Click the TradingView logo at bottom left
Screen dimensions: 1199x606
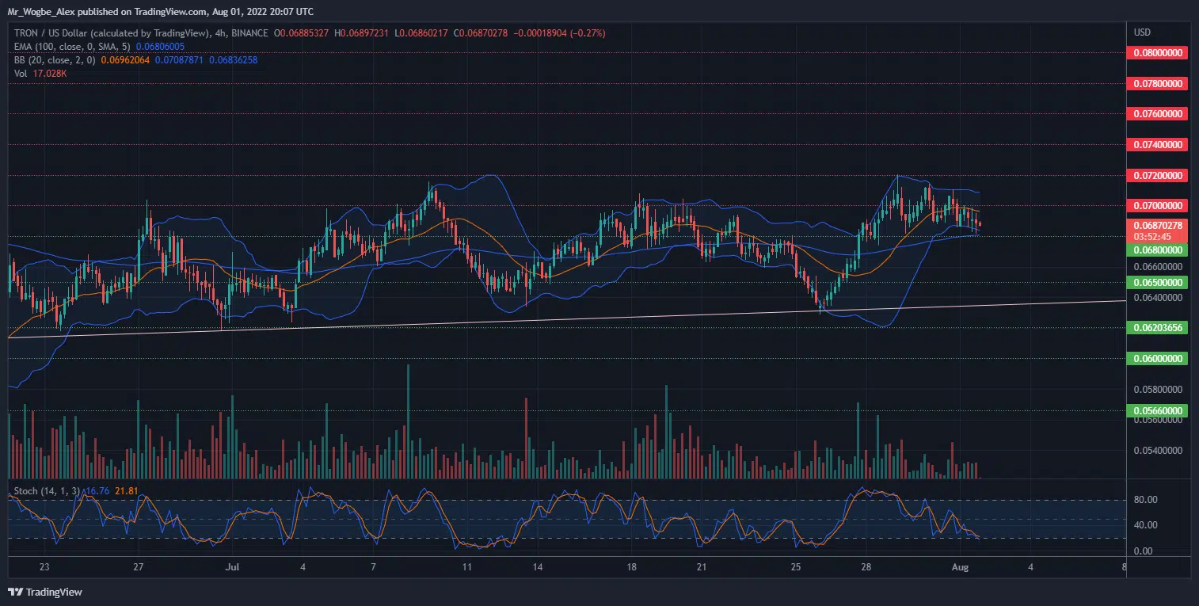45,592
